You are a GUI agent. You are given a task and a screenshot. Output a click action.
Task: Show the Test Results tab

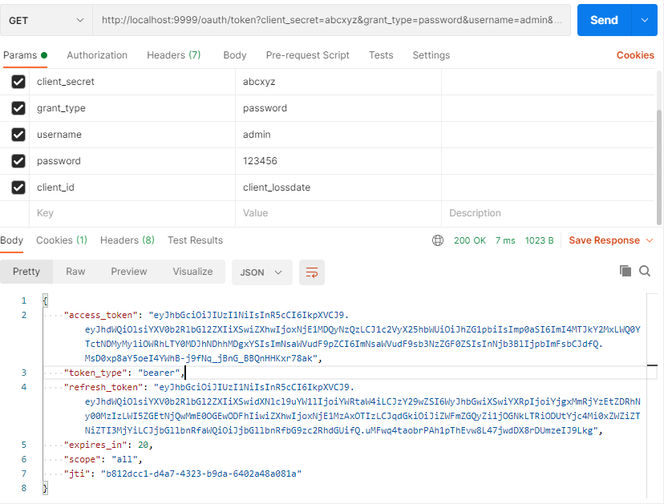pyautogui.click(x=195, y=240)
